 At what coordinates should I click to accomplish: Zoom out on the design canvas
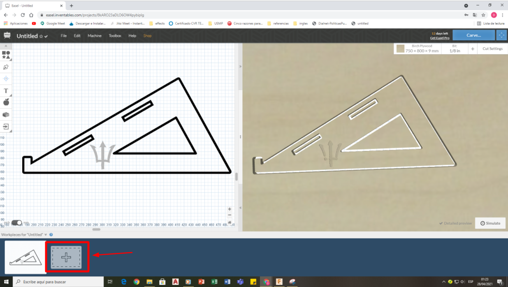coord(230,215)
